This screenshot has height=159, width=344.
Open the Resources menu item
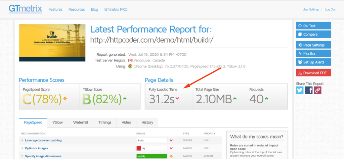[77, 9]
